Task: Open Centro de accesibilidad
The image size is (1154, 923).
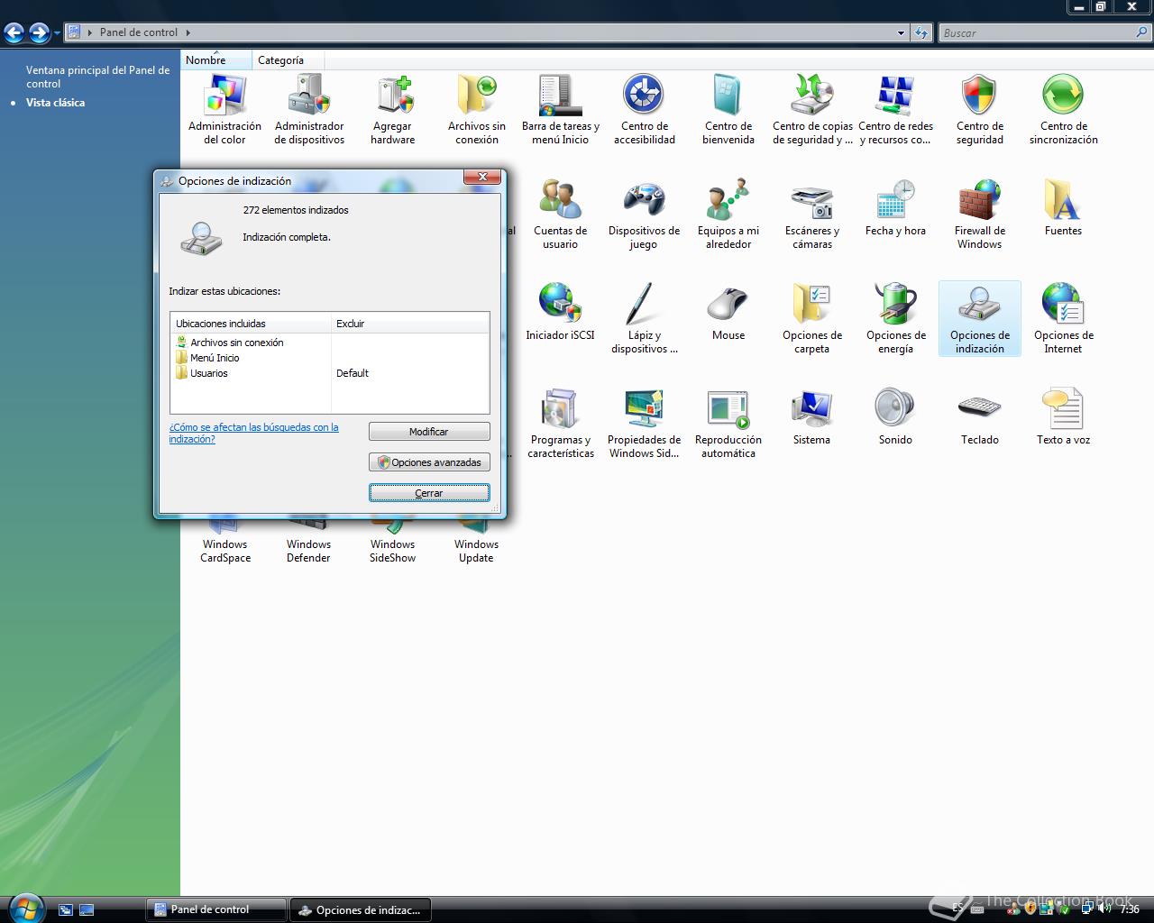Action: pos(645,110)
